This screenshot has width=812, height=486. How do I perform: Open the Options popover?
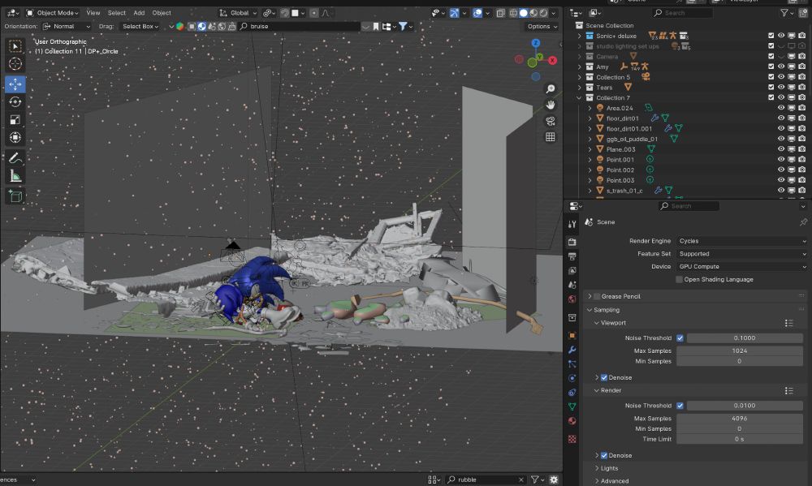542,27
